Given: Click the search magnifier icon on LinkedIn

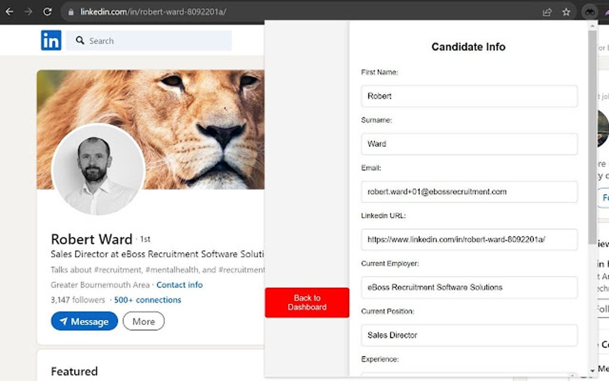Looking at the screenshot, I should [79, 41].
